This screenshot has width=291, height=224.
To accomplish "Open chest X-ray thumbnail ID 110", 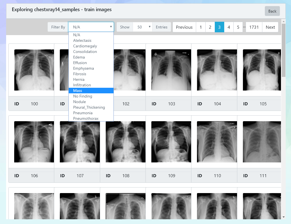I will pos(217,142).
